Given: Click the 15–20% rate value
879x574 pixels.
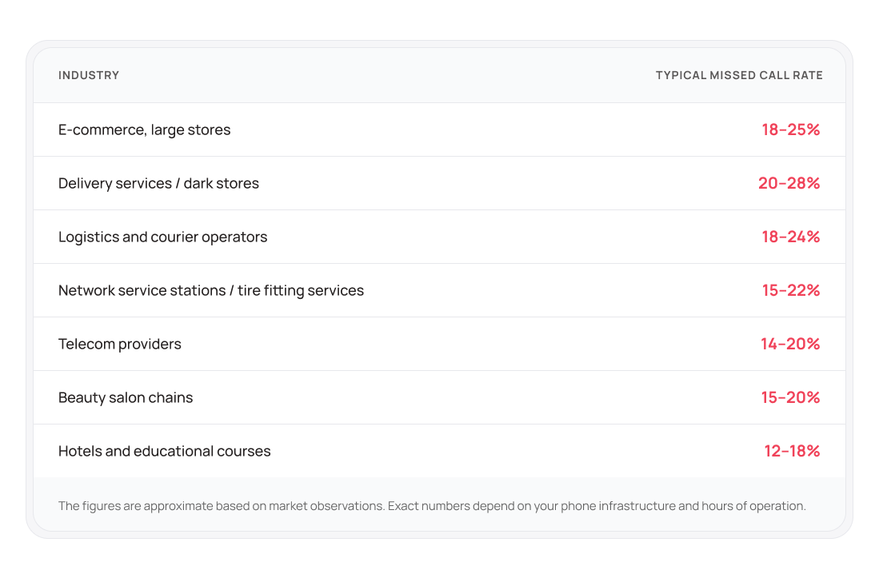Looking at the screenshot, I should pyautogui.click(x=790, y=397).
